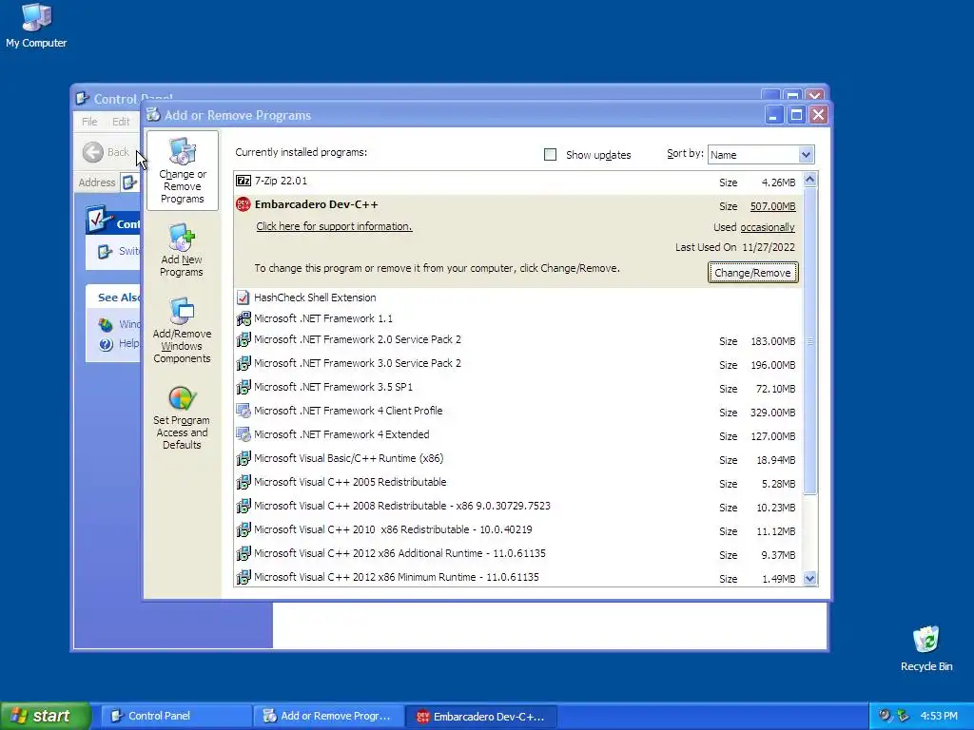The height and width of the screenshot is (730, 974).
Task: Select Microsoft .NET Framework 4 Extended entry
Action: 518,435
